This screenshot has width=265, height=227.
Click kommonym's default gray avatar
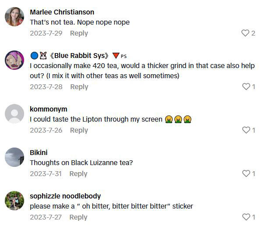14,114
